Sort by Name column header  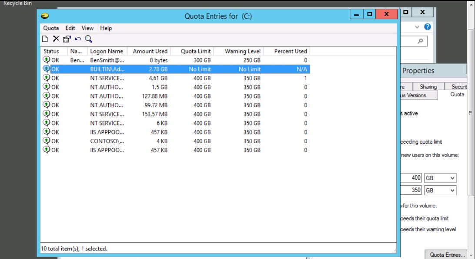77,51
